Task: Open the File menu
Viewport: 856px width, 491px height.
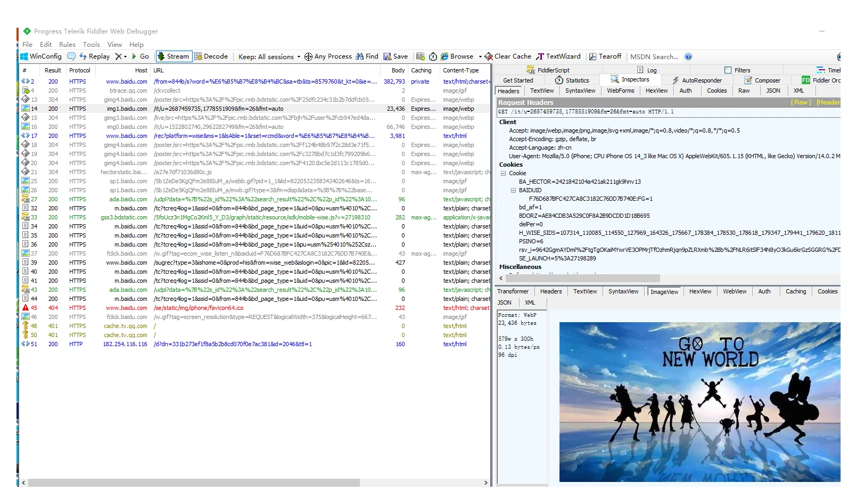Action: point(27,45)
